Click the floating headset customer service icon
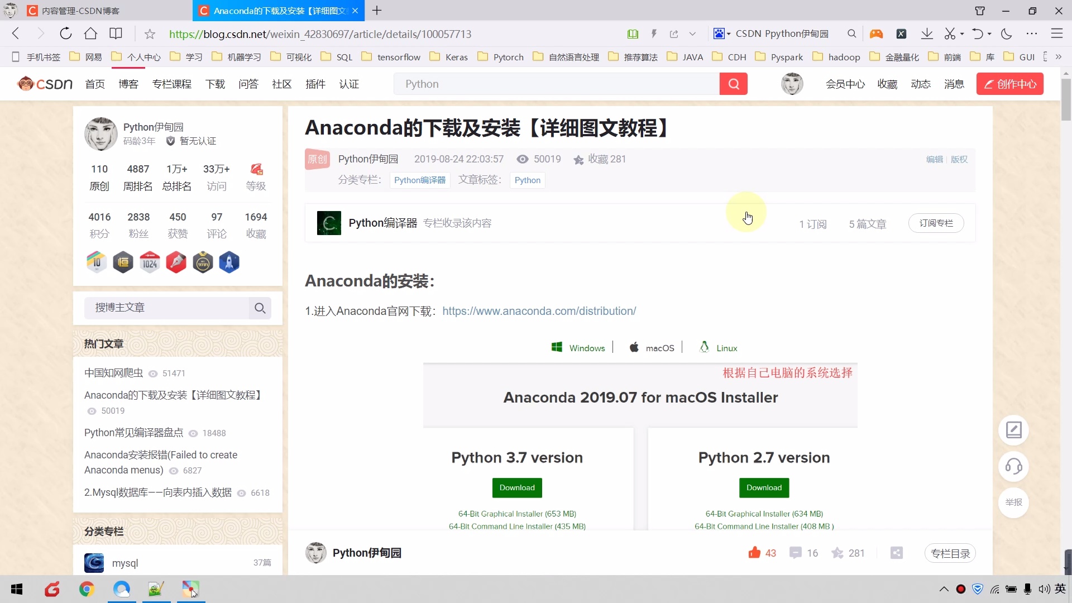 pyautogui.click(x=1013, y=467)
